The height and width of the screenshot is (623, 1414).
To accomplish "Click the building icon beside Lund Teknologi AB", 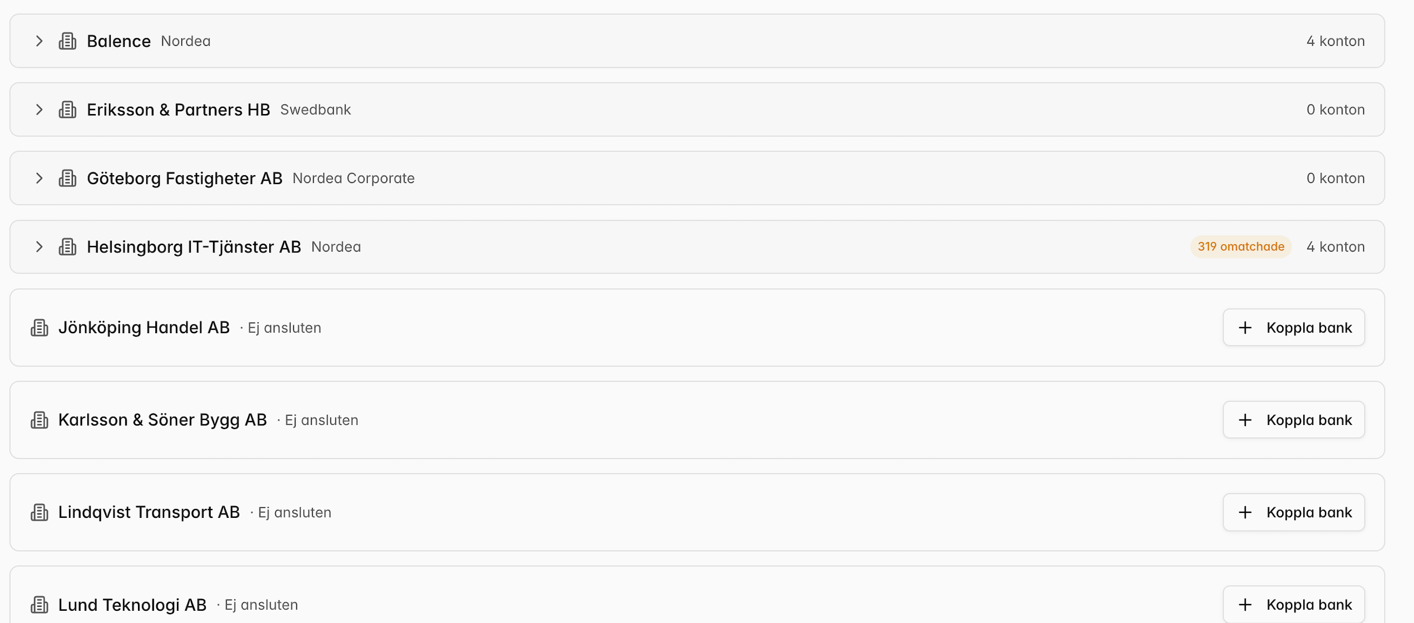I will [39, 605].
